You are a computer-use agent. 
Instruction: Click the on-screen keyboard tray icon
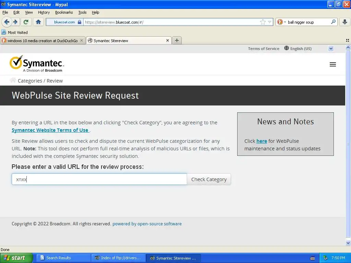pos(313,258)
